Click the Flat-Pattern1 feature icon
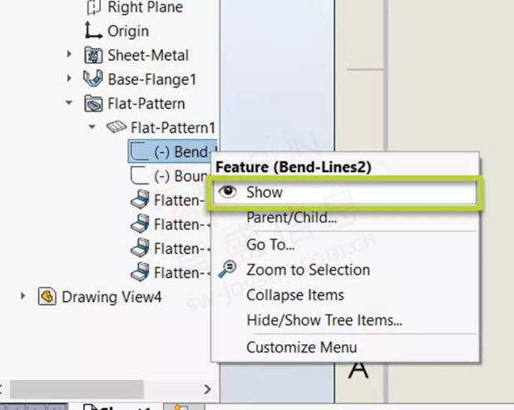This screenshot has height=410, width=514. 117,128
